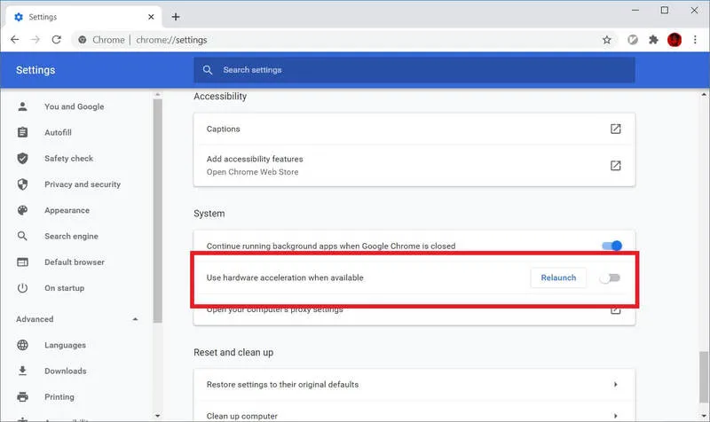
Task: Click the window icon beside Default browser
Action: click(22, 262)
